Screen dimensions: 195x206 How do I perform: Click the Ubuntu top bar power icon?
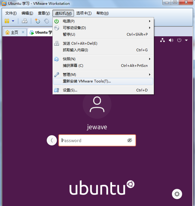(179, 40)
